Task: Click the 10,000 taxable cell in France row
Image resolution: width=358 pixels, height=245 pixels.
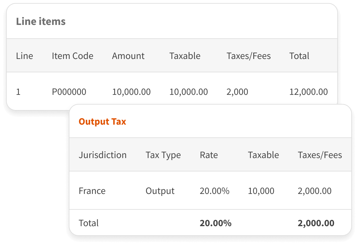Action: tap(261, 191)
